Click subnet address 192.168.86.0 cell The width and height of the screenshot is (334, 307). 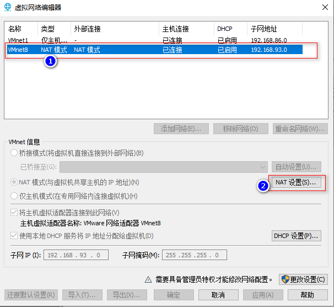[x=269, y=40]
